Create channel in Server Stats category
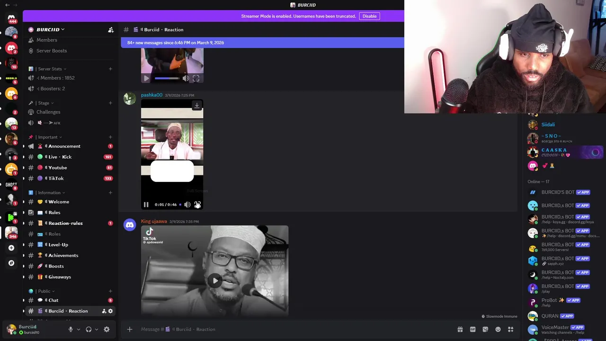 click(x=110, y=69)
